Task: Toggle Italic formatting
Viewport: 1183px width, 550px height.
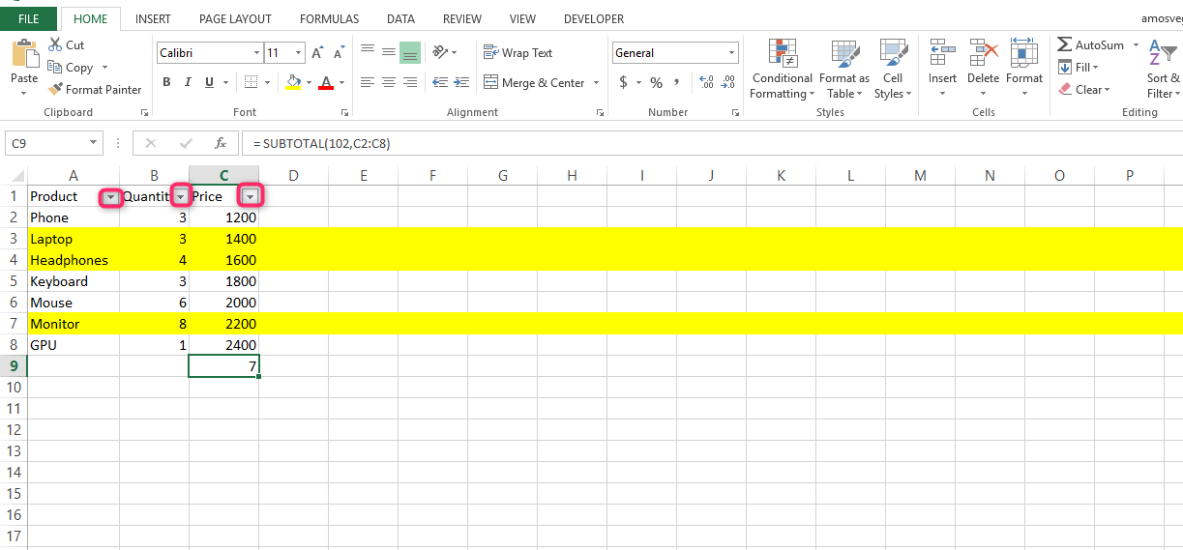Action: coord(188,82)
